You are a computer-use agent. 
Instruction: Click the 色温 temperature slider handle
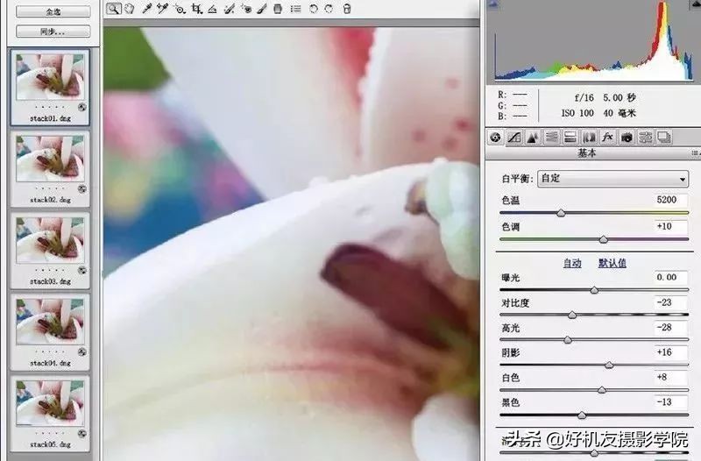pyautogui.click(x=561, y=213)
